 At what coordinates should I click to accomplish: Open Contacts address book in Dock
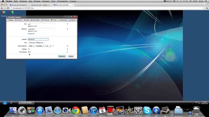[85, 110]
